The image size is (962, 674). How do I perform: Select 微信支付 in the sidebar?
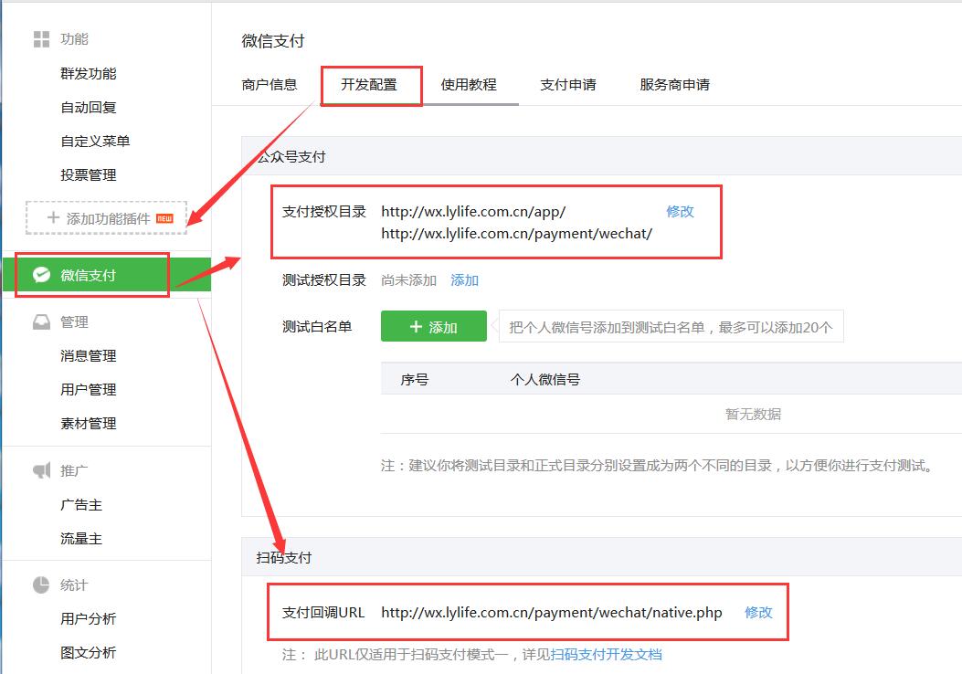[107, 275]
